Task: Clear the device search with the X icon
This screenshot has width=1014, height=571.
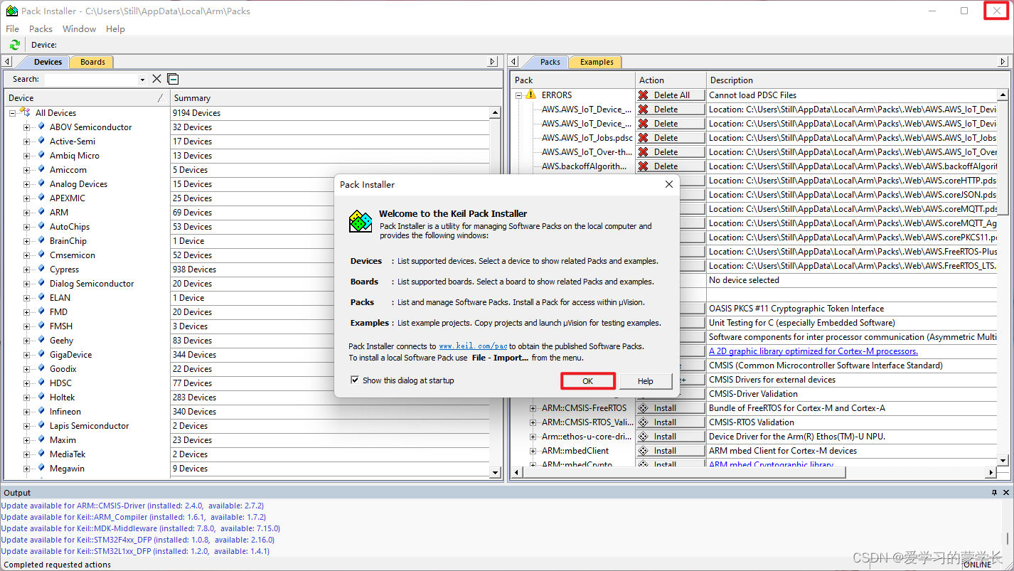Action: (157, 79)
